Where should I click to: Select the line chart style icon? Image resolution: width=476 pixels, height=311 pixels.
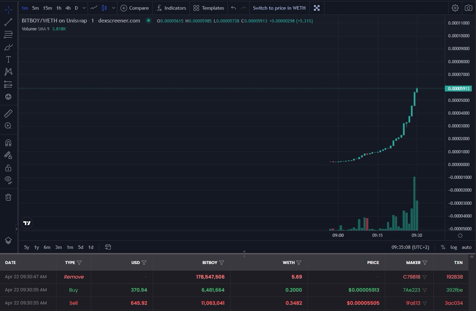94,8
